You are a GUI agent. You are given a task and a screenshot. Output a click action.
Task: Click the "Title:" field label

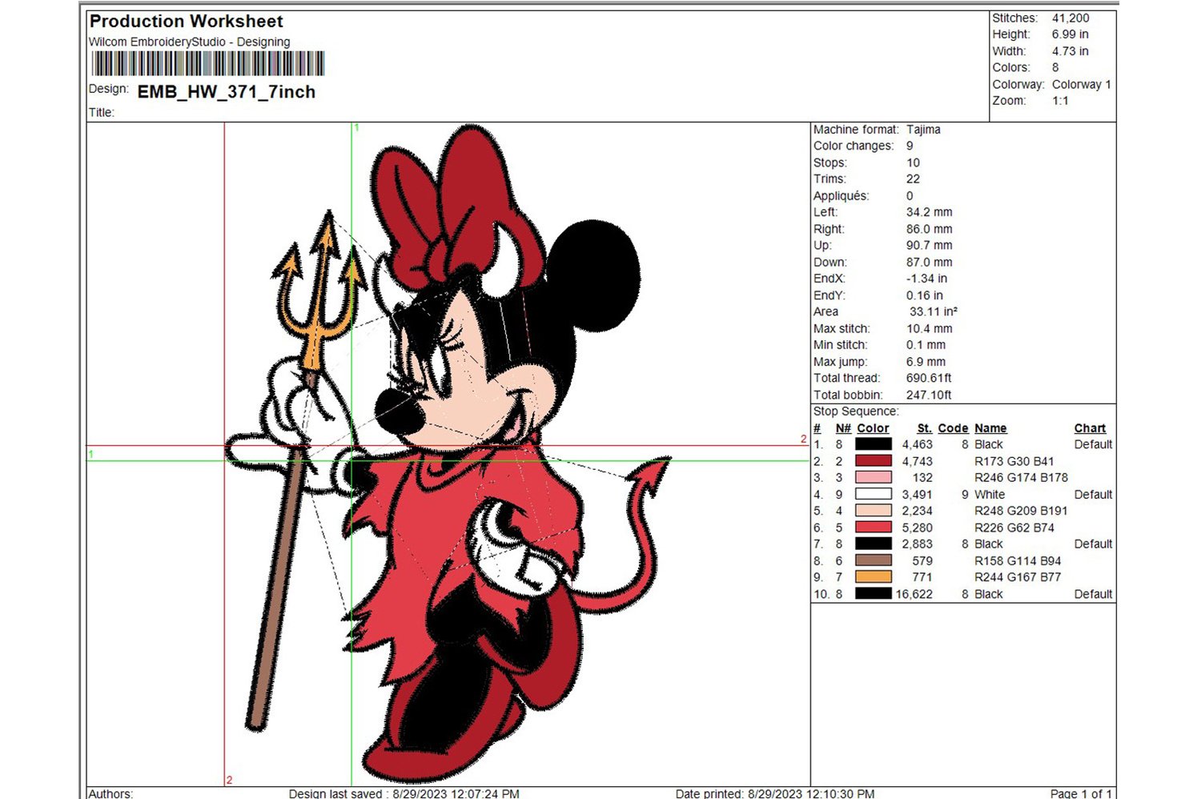pos(102,112)
